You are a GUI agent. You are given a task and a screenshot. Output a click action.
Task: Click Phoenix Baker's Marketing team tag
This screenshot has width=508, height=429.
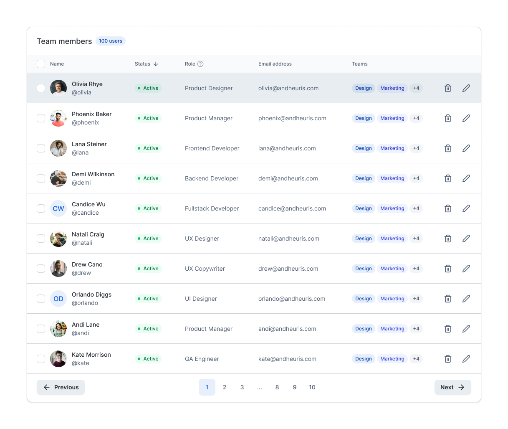click(x=392, y=118)
